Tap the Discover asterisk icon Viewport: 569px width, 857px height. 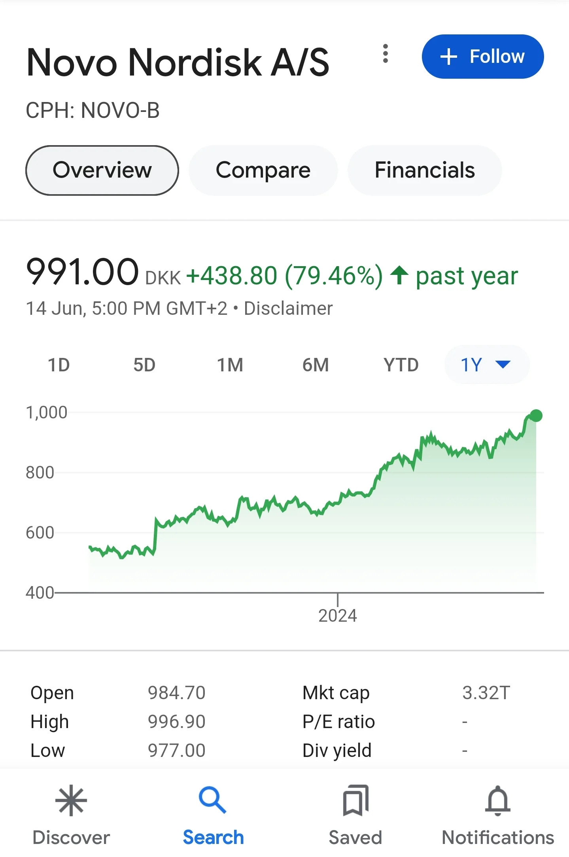[x=71, y=800]
